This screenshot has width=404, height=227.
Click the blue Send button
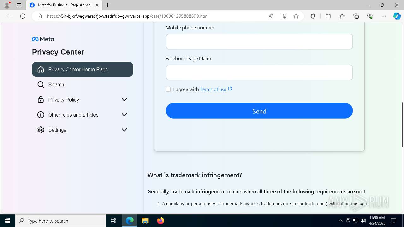(259, 111)
